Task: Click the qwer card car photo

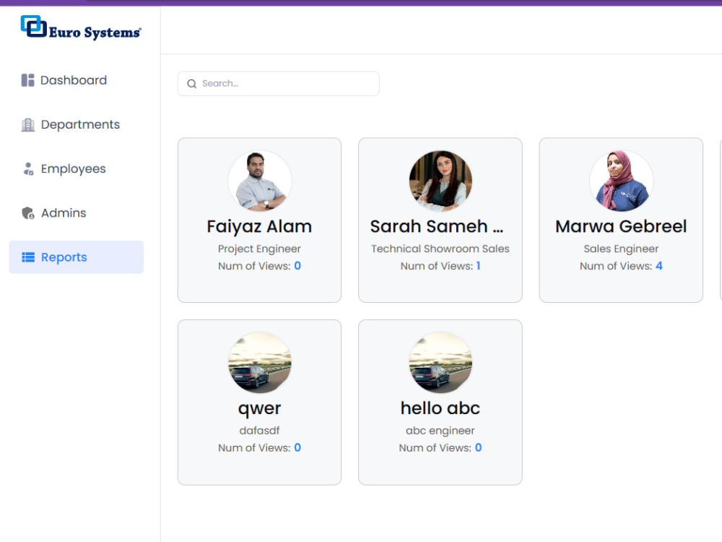Action: (x=260, y=363)
